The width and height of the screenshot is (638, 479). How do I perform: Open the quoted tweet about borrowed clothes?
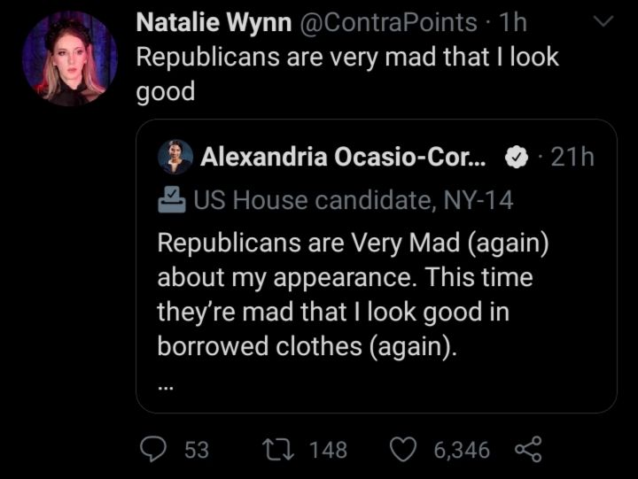click(x=354, y=292)
